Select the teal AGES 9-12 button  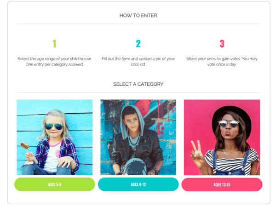pos(138,184)
